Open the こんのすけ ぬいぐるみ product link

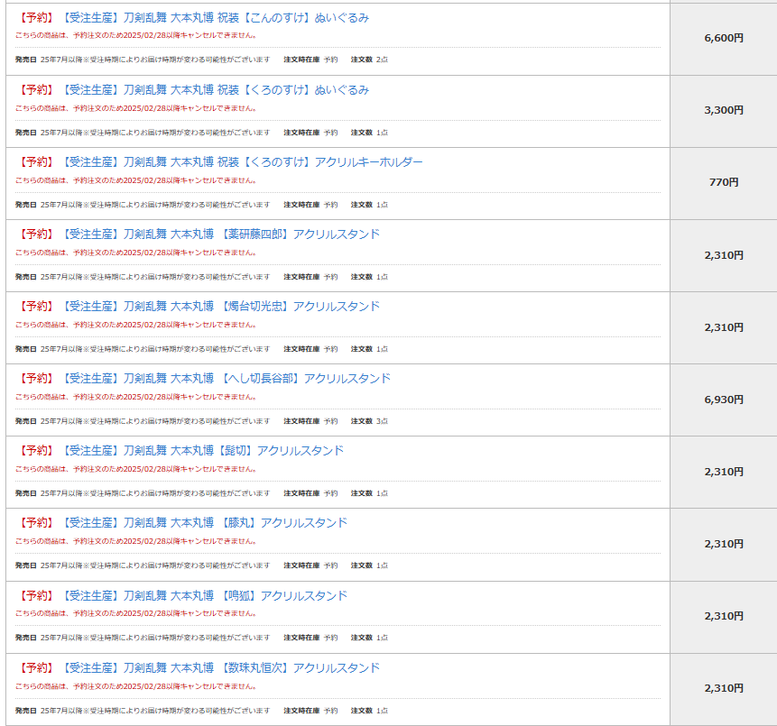coord(216,18)
